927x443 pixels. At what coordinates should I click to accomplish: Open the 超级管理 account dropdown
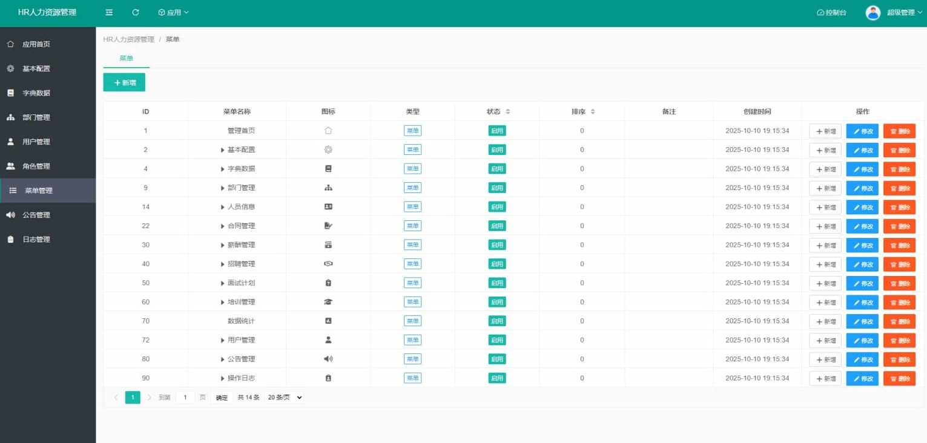coord(905,11)
